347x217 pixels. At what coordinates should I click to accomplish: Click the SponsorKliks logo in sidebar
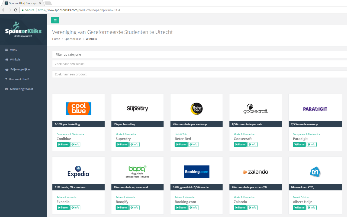tap(23, 29)
